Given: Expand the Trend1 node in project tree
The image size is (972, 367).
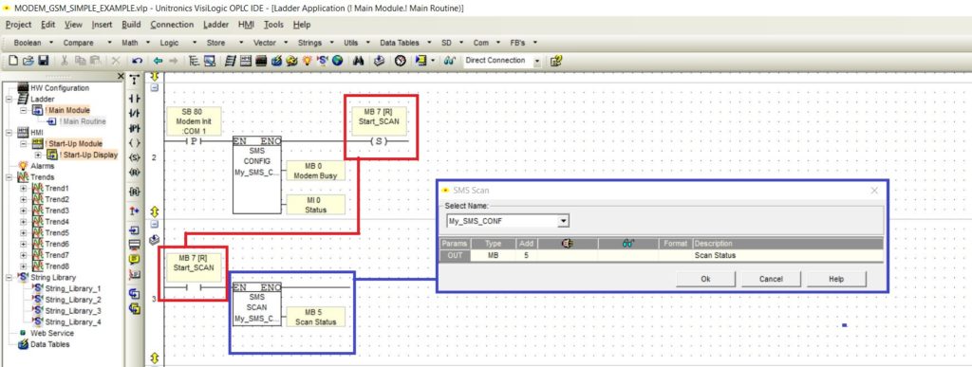Looking at the screenshot, I should (x=24, y=188).
